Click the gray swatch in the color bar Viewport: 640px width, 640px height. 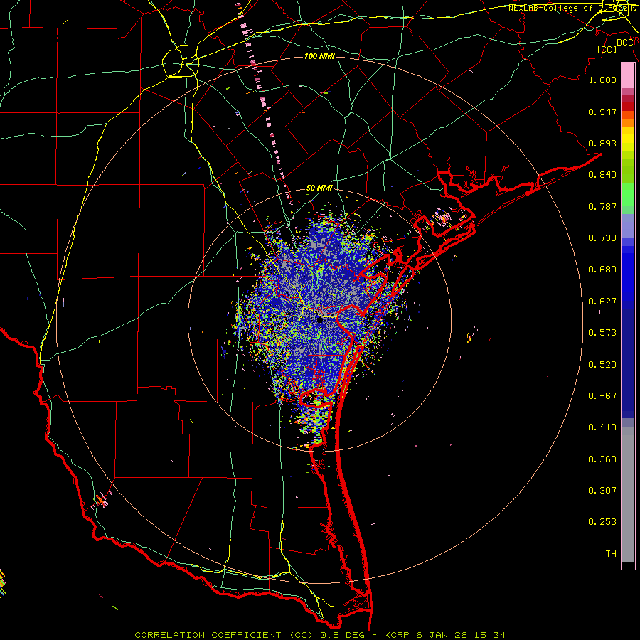pos(628,494)
